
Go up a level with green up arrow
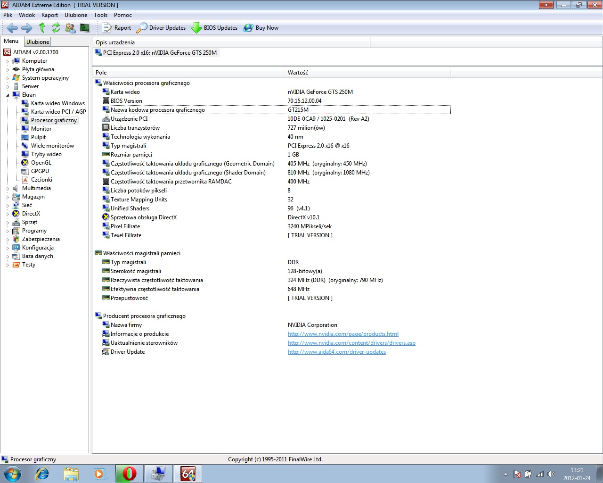pyautogui.click(x=42, y=28)
